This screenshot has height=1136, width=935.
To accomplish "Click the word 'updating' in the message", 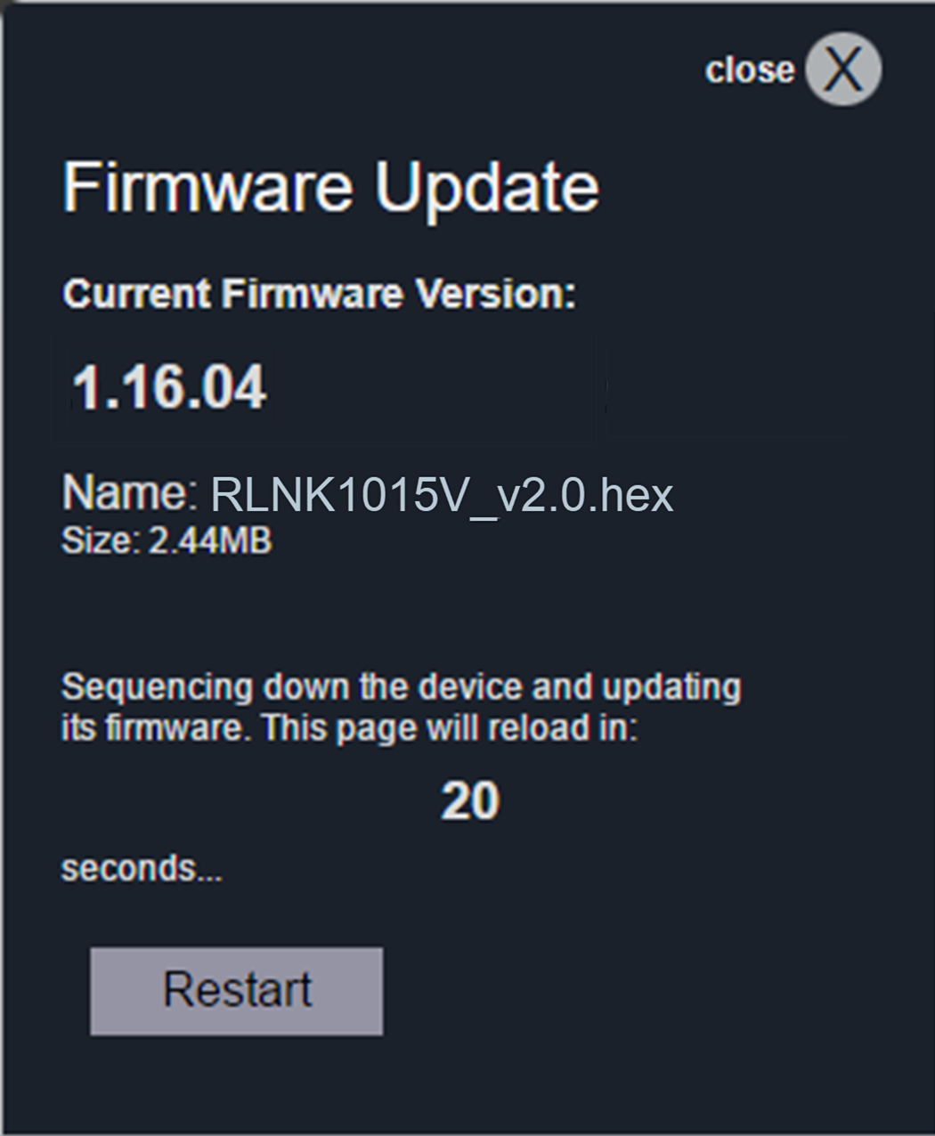I will pyautogui.click(x=671, y=689).
